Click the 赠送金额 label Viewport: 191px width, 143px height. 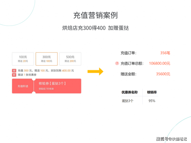(x=128, y=74)
